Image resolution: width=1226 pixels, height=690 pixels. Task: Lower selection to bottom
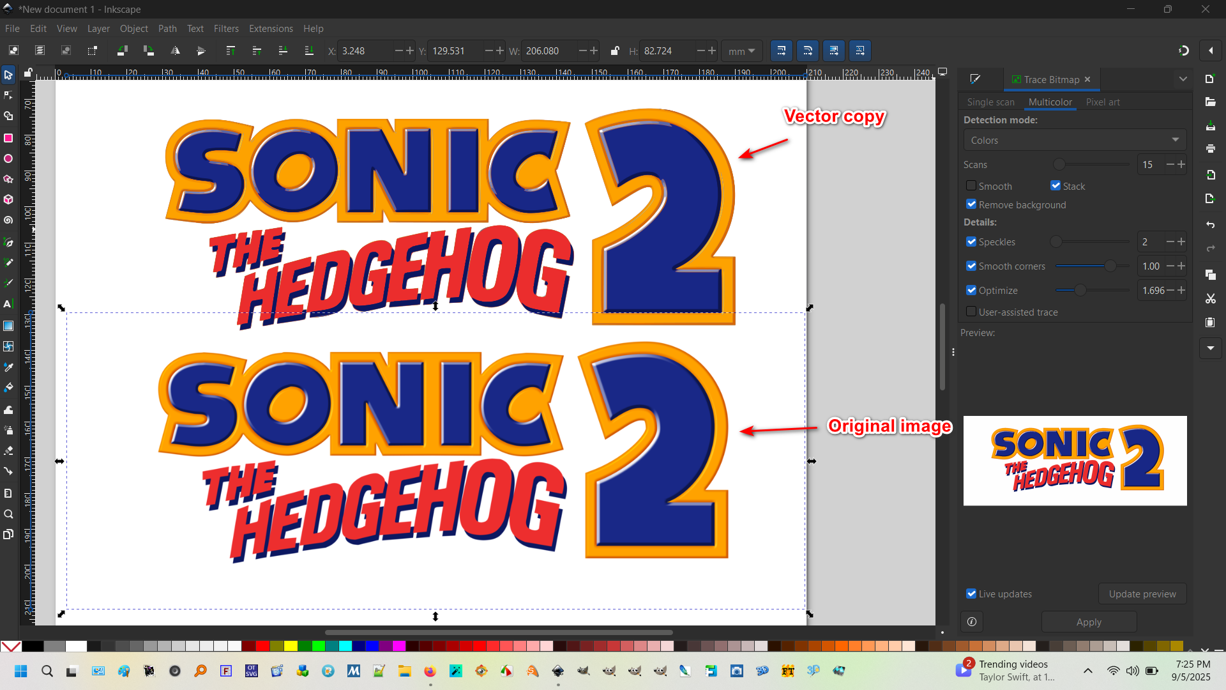309,50
